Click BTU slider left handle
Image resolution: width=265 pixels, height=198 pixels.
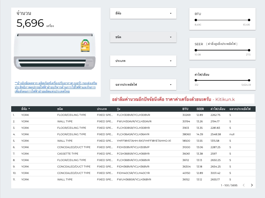196,20
